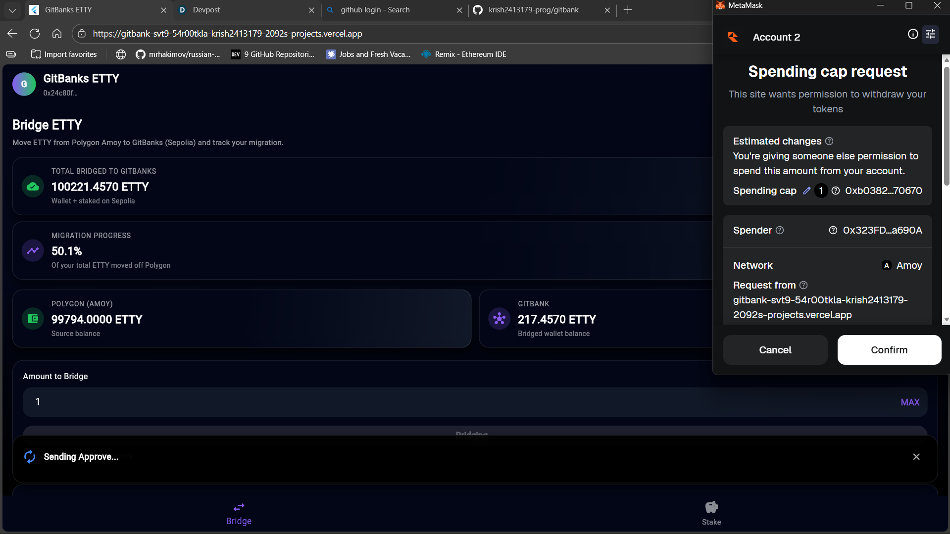This screenshot has width=950, height=534.
Task: Open the tab search dropdown chevron
Action: pyautogui.click(x=12, y=10)
